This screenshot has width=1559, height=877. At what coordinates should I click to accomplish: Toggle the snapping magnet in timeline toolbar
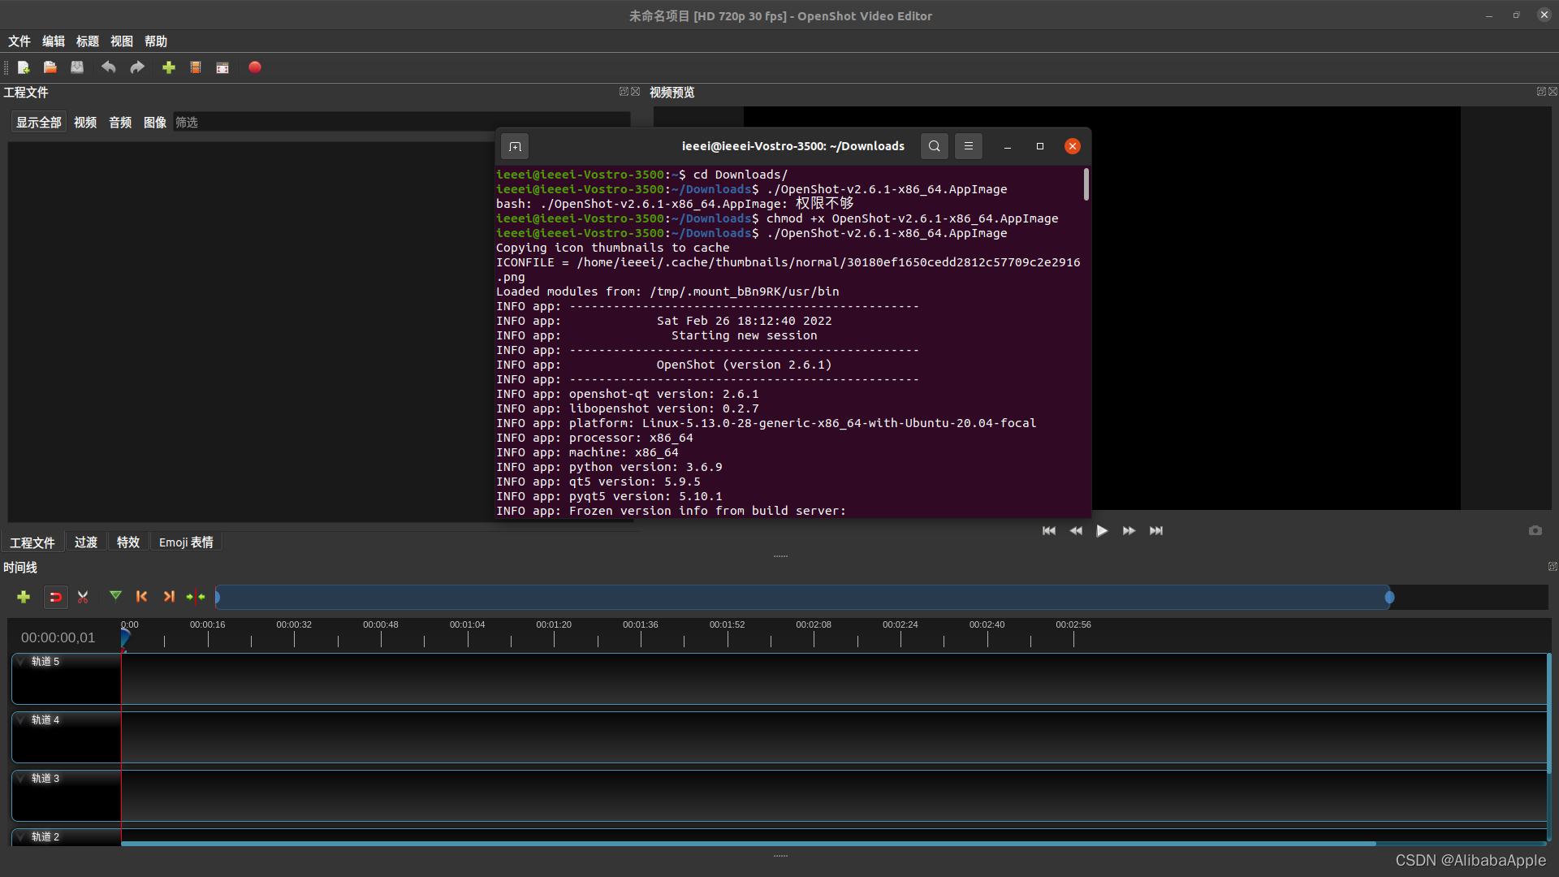[55, 597]
